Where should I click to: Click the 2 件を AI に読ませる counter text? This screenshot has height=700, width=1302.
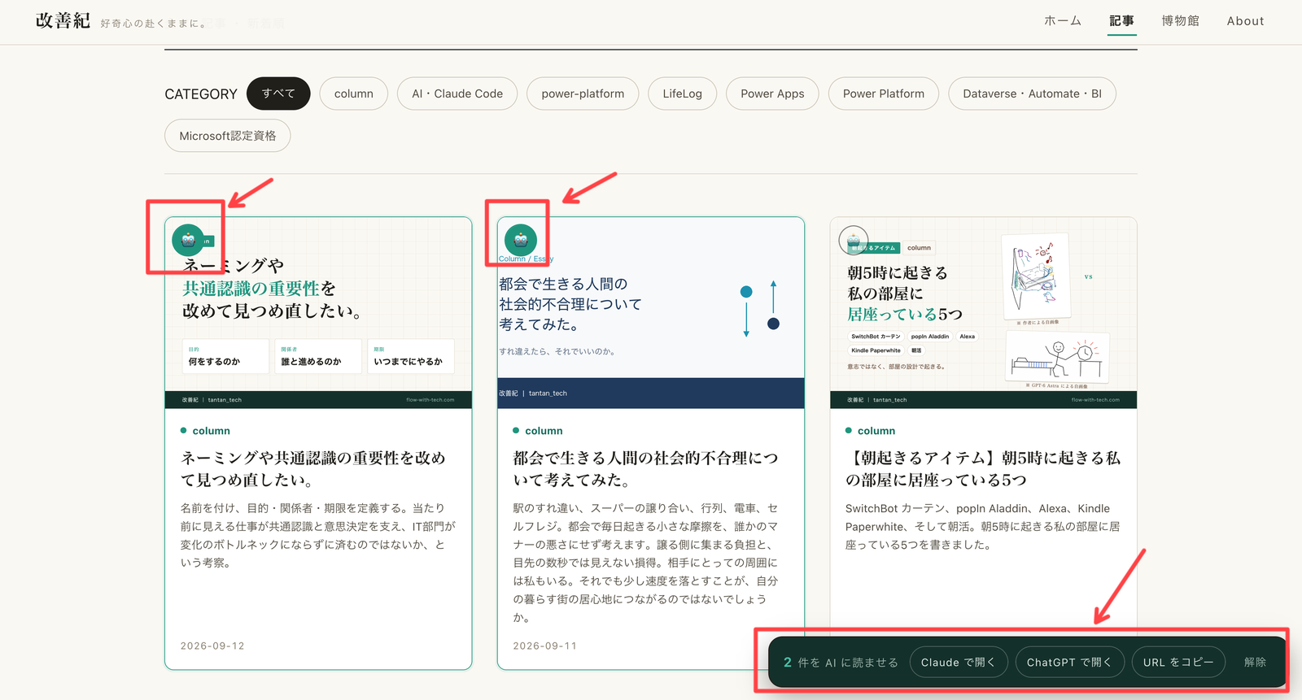click(841, 663)
